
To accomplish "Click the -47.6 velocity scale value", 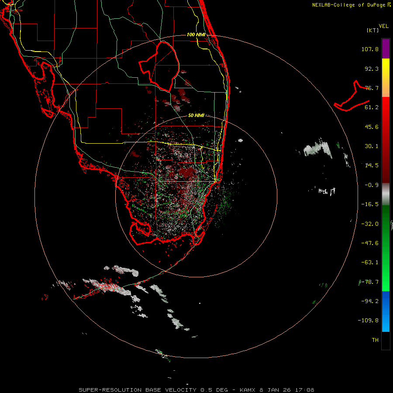I will (x=370, y=243).
